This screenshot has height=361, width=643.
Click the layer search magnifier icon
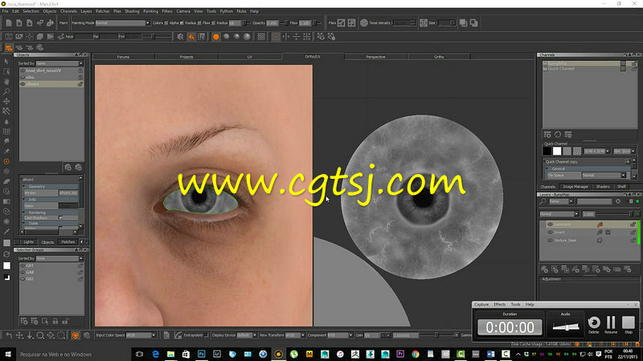click(x=543, y=201)
